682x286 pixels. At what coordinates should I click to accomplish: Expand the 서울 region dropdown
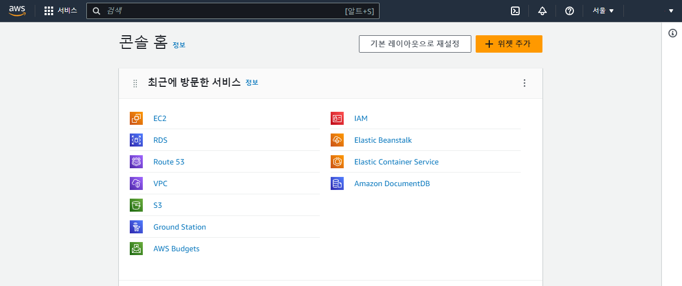point(603,11)
